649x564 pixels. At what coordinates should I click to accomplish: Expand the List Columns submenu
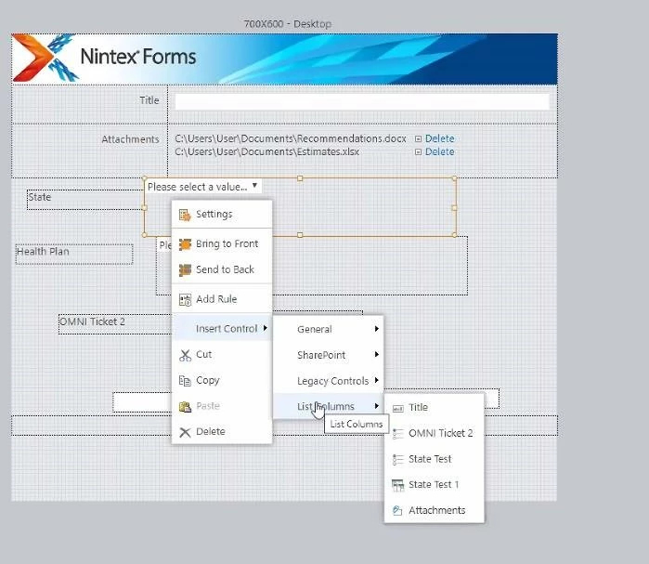tap(329, 406)
